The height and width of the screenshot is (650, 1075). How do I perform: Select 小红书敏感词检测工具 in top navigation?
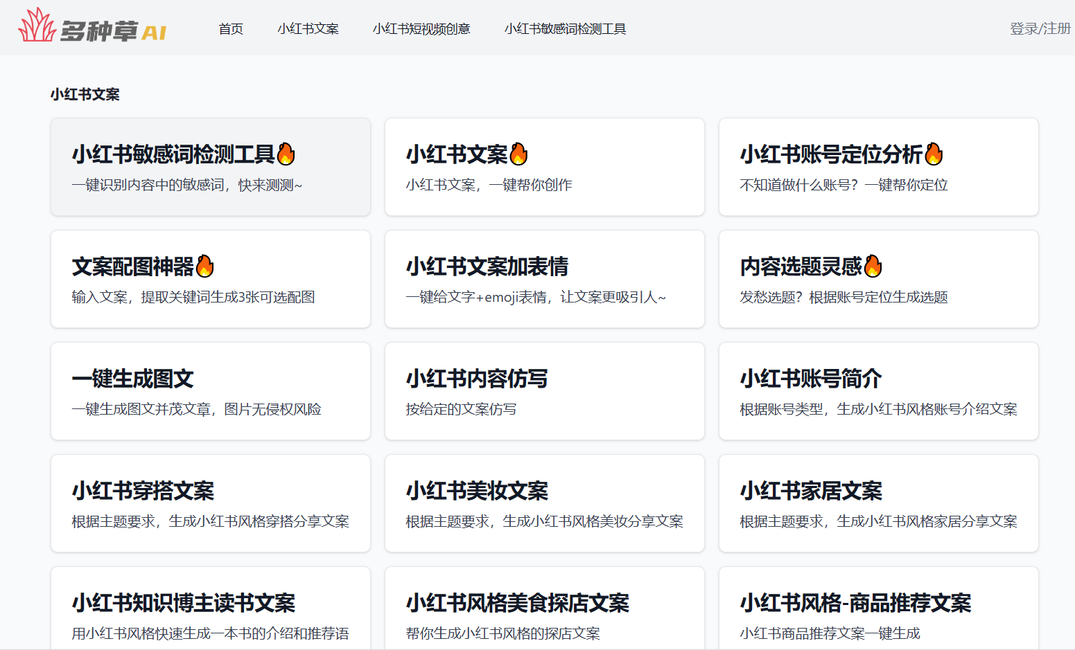click(x=565, y=29)
